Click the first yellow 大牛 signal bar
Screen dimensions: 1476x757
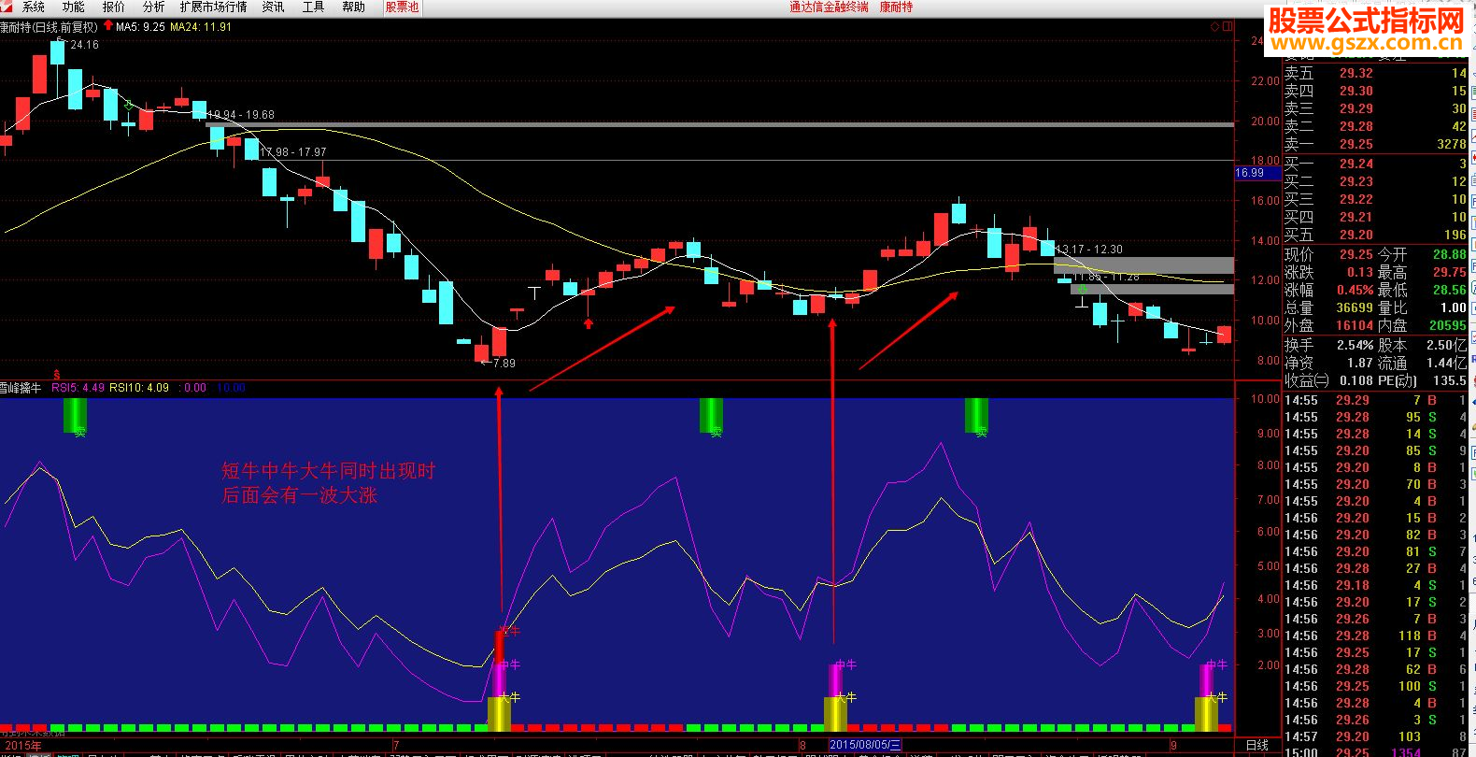pyautogui.click(x=499, y=714)
